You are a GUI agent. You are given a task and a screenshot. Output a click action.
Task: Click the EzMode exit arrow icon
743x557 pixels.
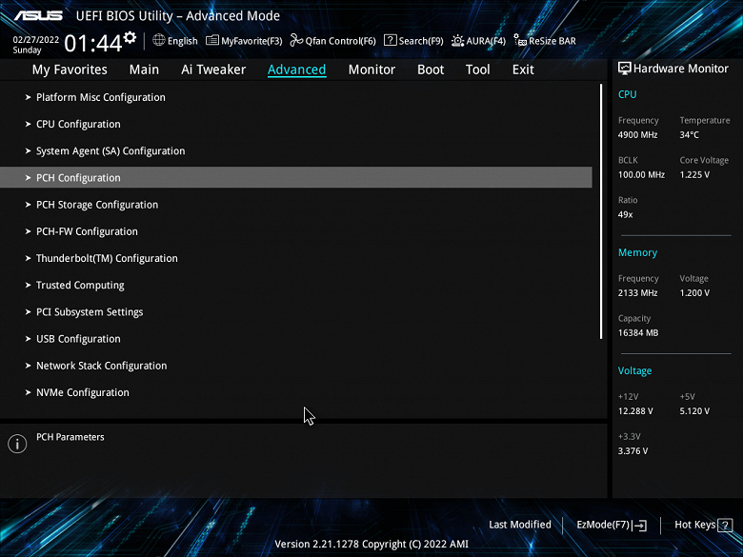click(640, 526)
